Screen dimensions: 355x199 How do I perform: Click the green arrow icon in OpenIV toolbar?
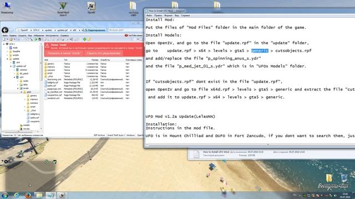(x=35, y=39)
